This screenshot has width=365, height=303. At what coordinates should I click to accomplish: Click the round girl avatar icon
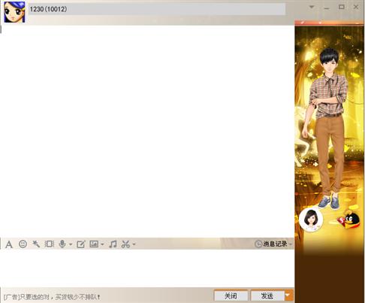pyautogui.click(x=311, y=220)
